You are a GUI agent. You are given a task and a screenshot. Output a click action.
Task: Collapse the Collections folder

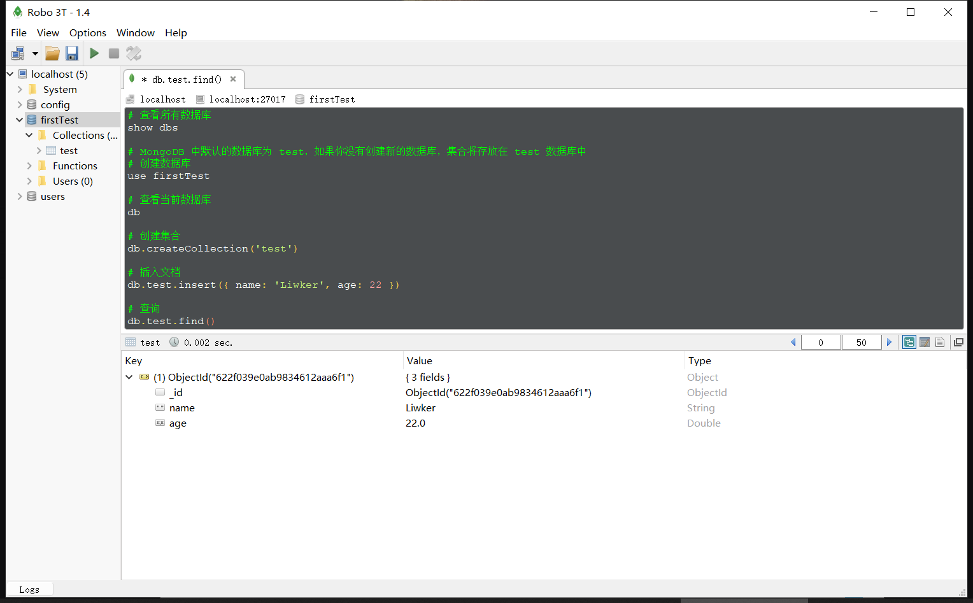[x=29, y=135]
